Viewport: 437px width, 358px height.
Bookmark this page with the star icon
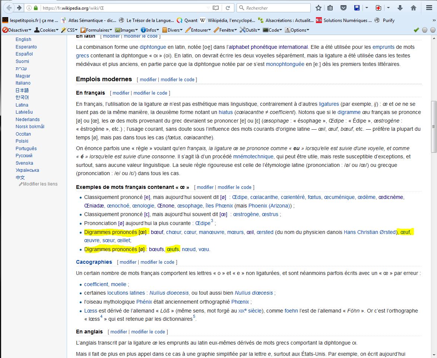click(318, 8)
